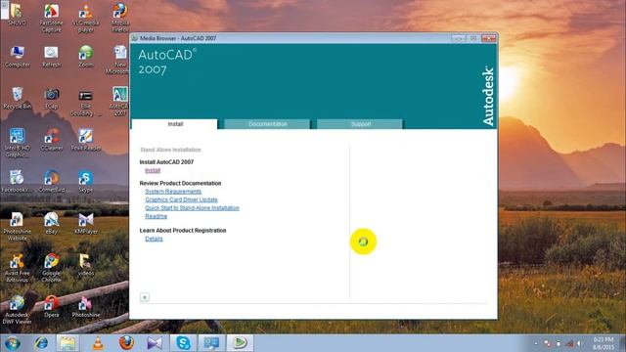This screenshot has height=352, width=626.
Task: Launch the Zoom desktop shortcut
Action: (x=86, y=57)
